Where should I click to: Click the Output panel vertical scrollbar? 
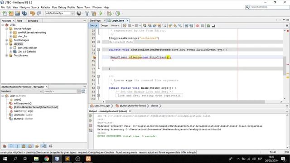click(287, 131)
